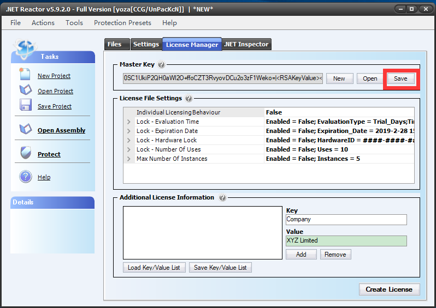Click the Value field containing XYZ Limited
This screenshot has height=308, width=436.
346,241
